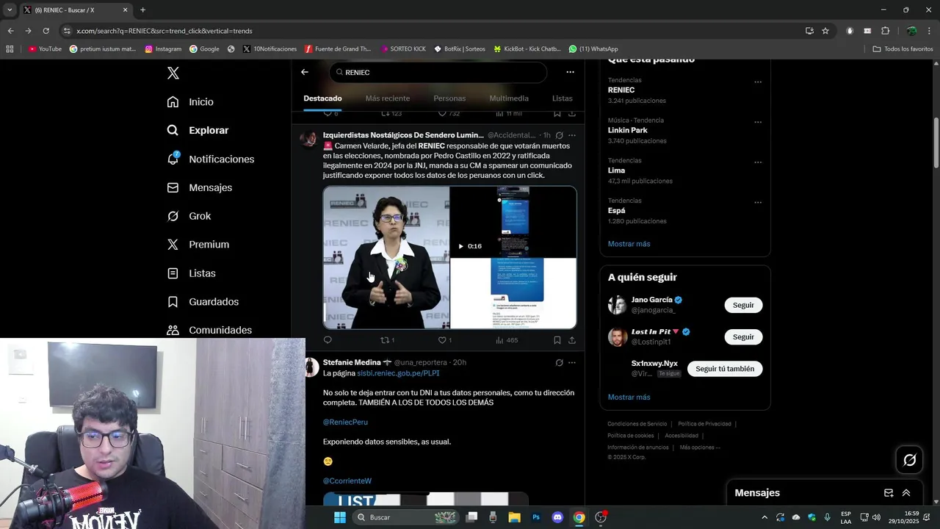Open Todos los favoritos folder

[903, 49]
